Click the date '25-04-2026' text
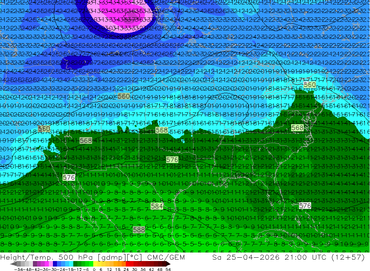This screenshot has height=271, width=370. (253, 257)
